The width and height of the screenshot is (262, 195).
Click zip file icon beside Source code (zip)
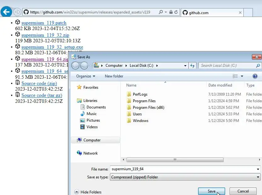click(18, 82)
